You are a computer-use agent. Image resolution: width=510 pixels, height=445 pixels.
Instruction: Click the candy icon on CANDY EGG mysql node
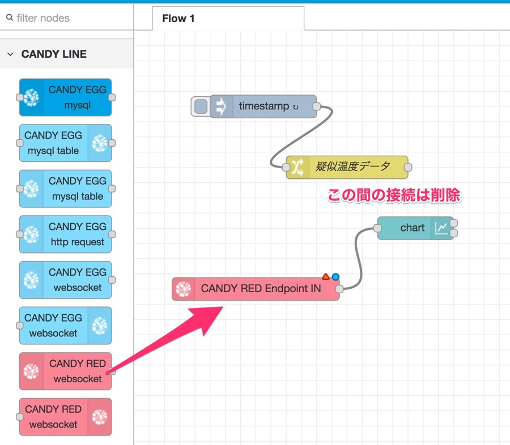[x=31, y=97]
